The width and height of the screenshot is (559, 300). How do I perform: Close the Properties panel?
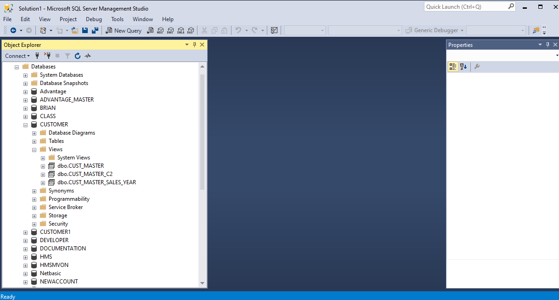555,45
